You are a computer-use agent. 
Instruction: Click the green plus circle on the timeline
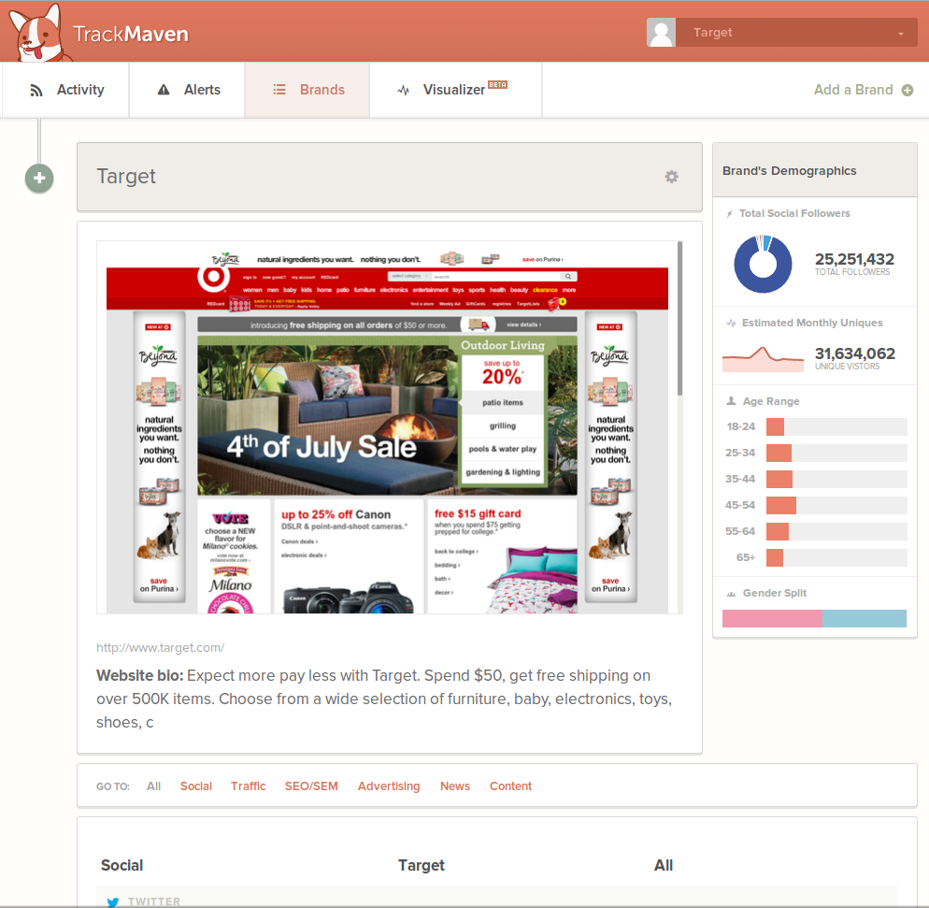coord(39,179)
